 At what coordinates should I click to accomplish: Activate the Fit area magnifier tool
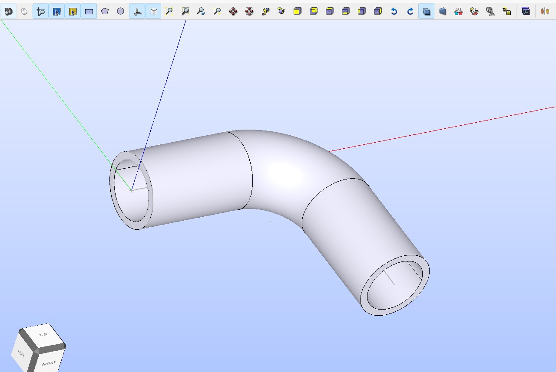[x=185, y=11]
